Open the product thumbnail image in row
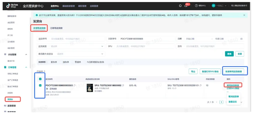 tap(90, 88)
